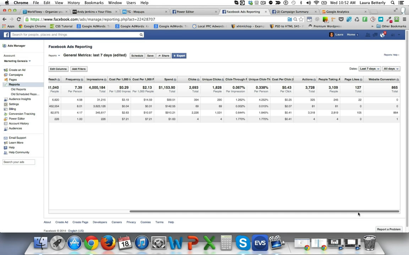Click Report a Problem button
This screenshot has height=255, width=409.
coord(389,229)
